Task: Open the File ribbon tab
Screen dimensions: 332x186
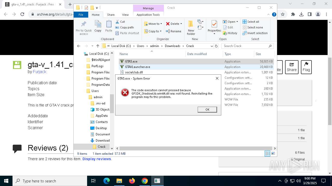Action: click(81, 15)
